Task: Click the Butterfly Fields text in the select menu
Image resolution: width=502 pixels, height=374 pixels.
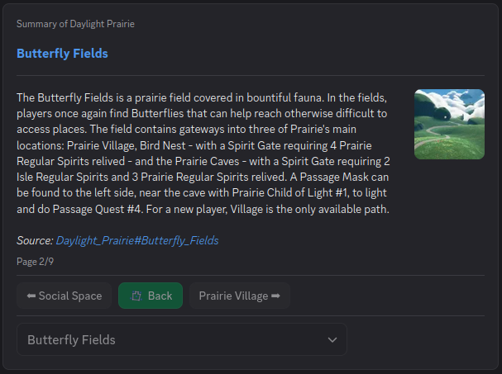Action: 71,340
